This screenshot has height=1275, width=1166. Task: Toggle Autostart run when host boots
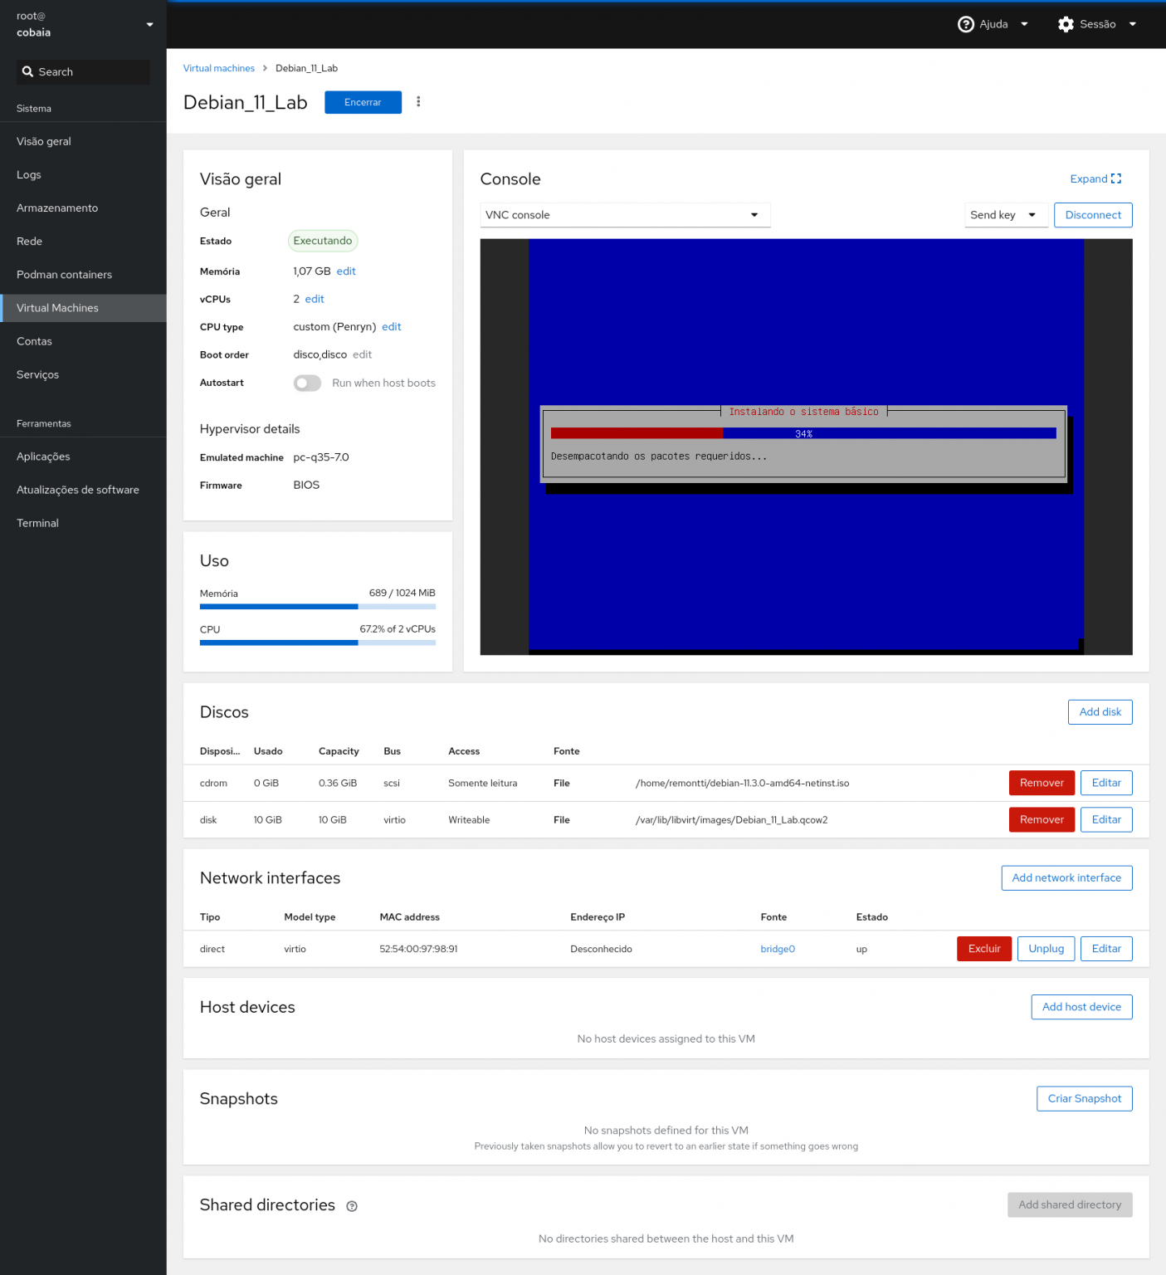(x=307, y=383)
